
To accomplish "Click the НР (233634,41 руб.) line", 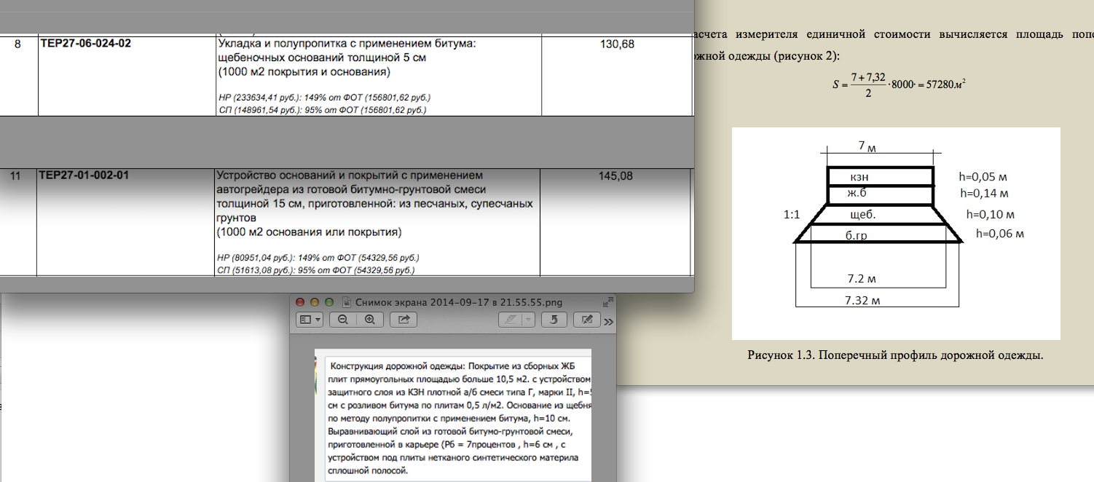I will pyautogui.click(x=325, y=97).
